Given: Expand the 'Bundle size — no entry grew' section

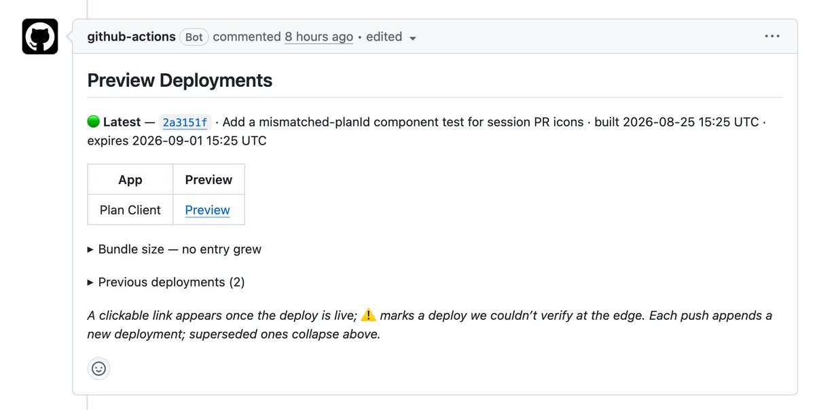Looking at the screenshot, I should 175,249.
